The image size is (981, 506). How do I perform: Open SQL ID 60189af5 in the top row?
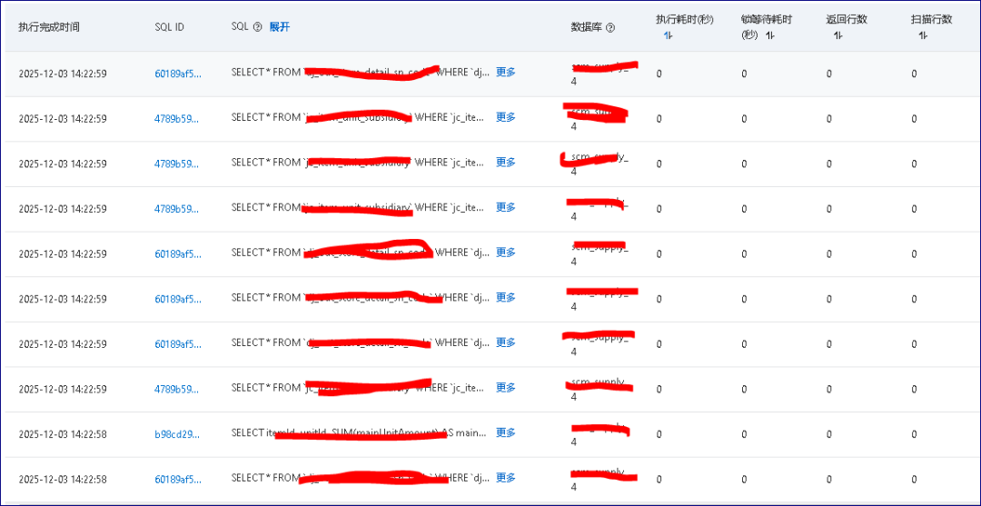pyautogui.click(x=178, y=74)
